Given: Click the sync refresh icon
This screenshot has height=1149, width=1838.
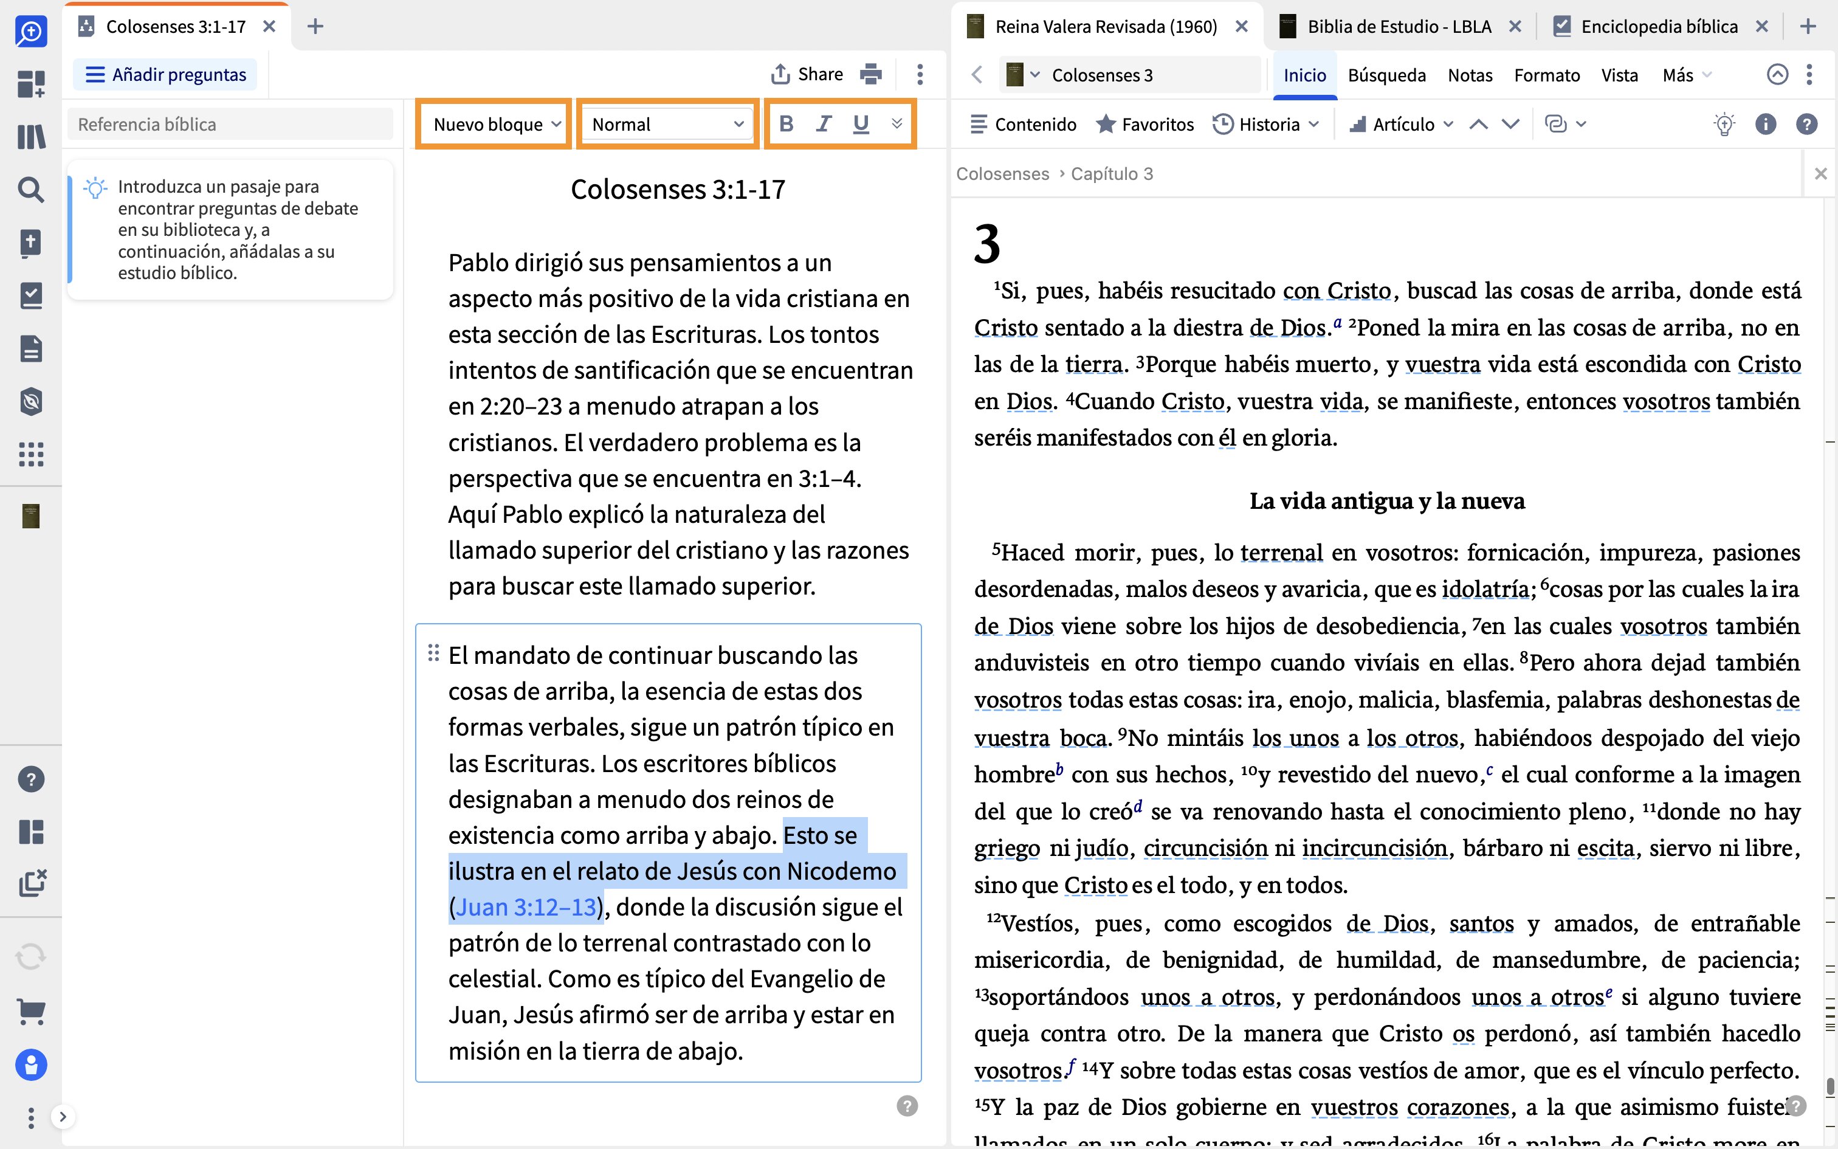Looking at the screenshot, I should pos(31,957).
